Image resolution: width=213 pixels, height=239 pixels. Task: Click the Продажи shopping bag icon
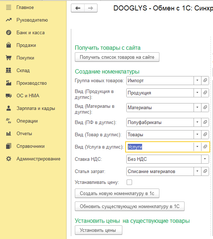(x=9, y=45)
